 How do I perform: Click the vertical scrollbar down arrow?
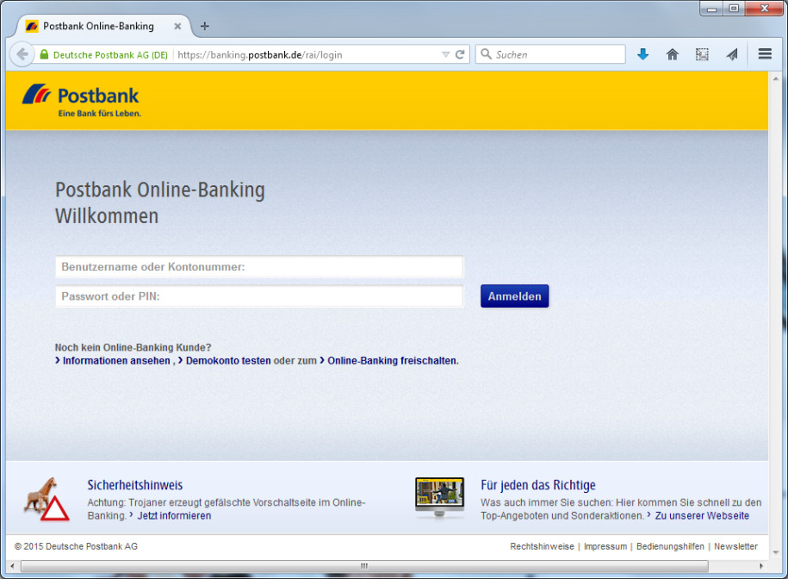tap(776, 552)
